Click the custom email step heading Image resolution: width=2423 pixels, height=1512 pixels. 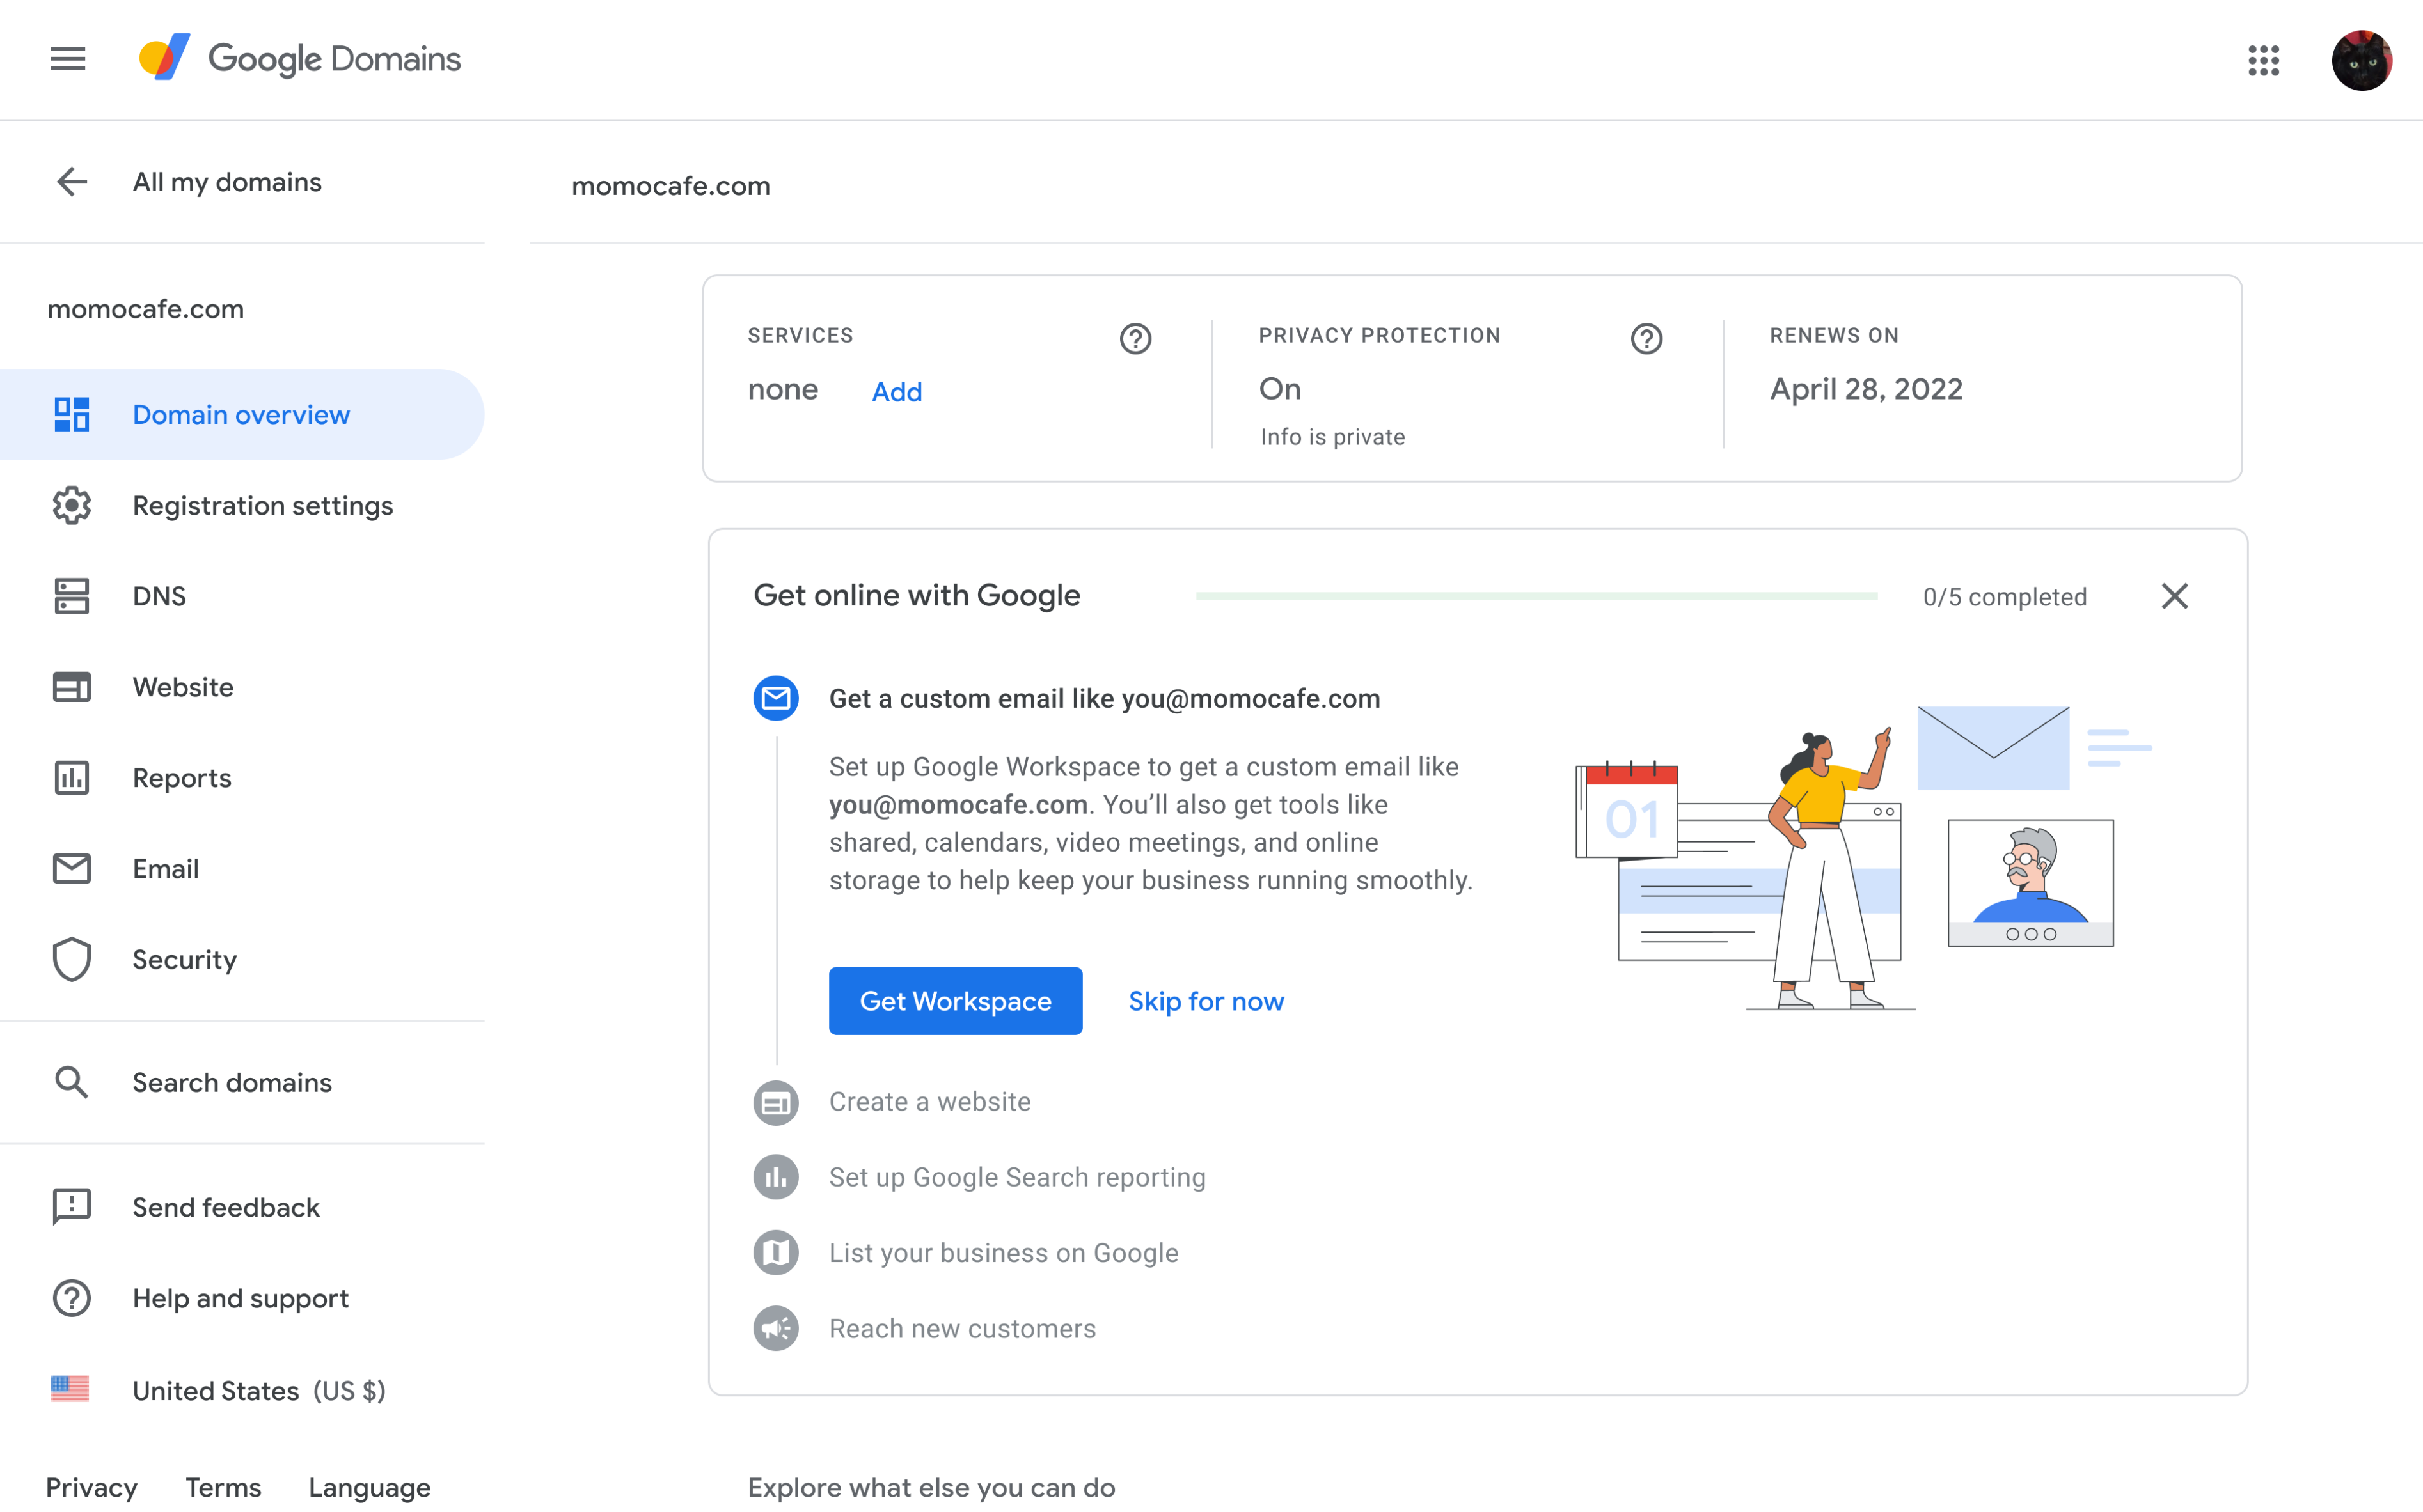coord(1105,698)
